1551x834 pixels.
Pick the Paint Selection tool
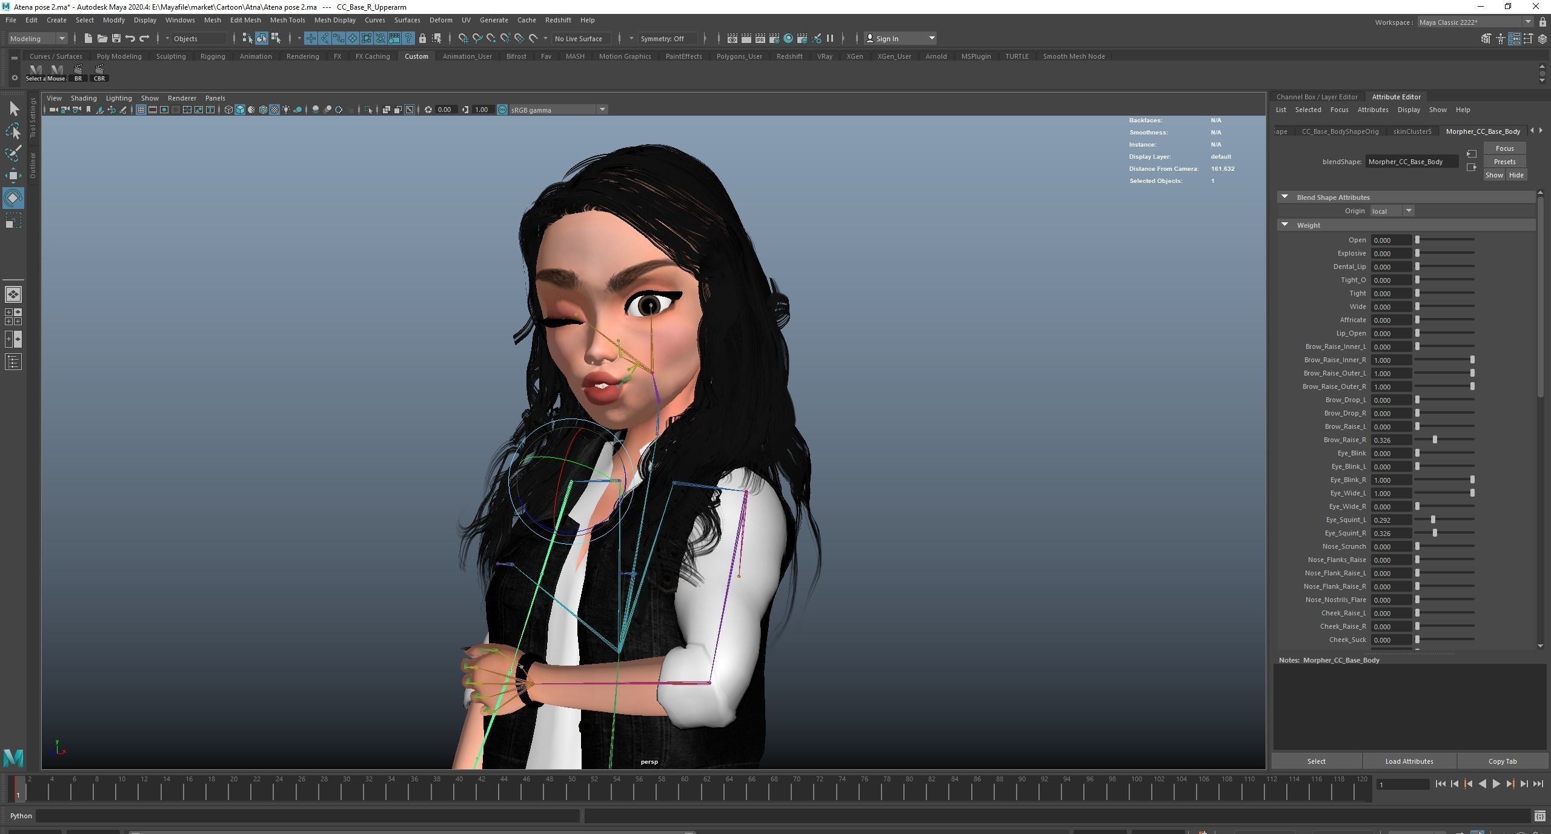pos(14,153)
